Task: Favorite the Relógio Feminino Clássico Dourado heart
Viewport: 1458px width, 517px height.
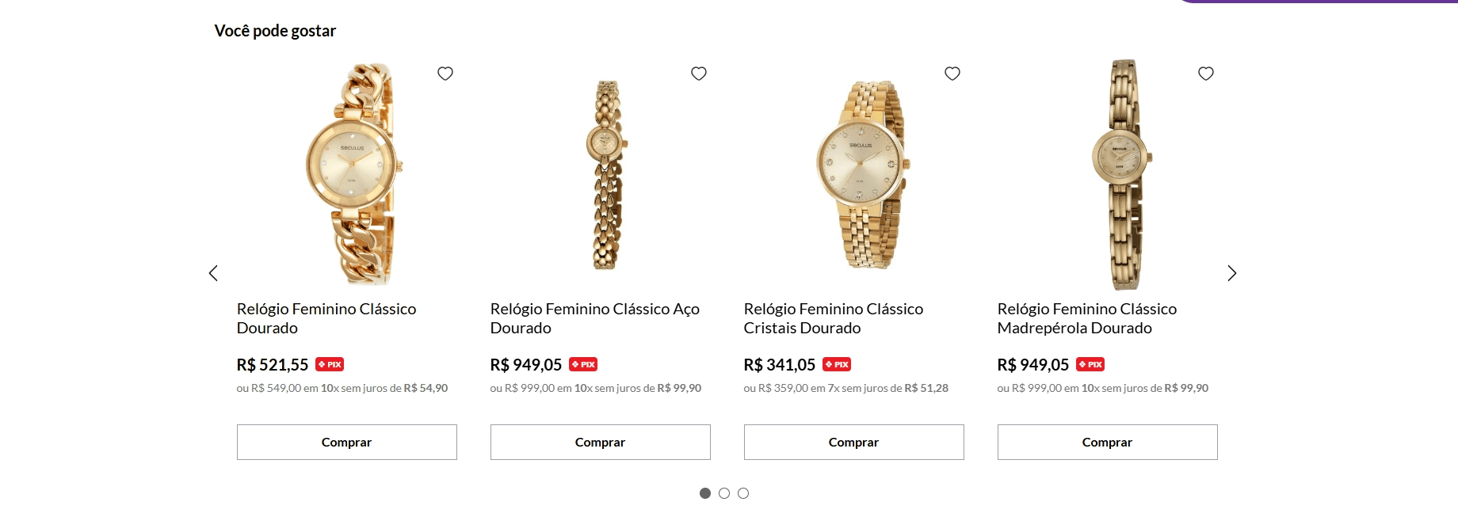Action: [445, 74]
